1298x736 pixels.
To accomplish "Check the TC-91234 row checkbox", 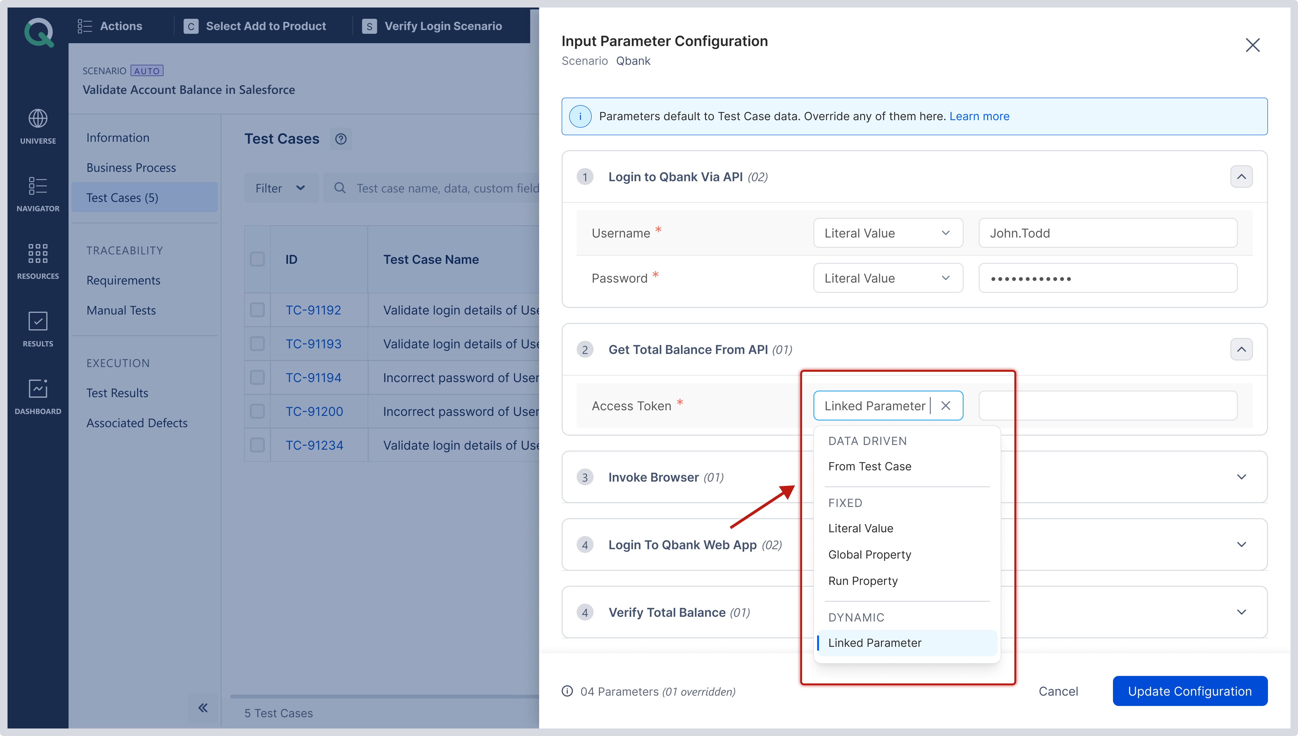I will point(257,445).
